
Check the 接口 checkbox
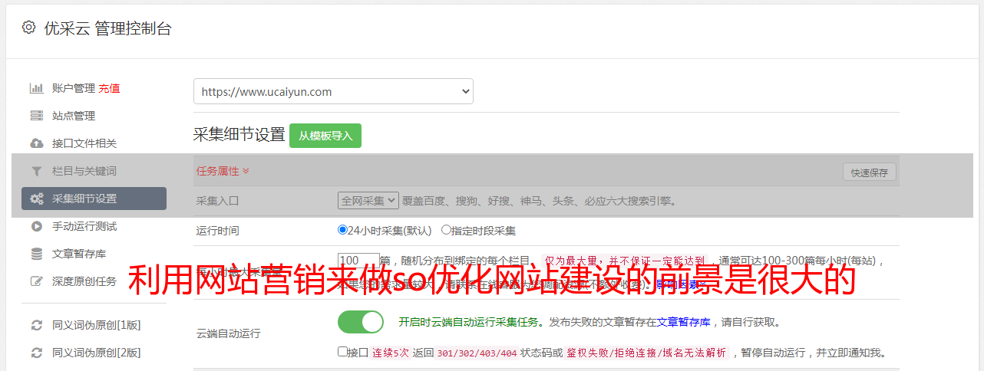click(x=342, y=352)
